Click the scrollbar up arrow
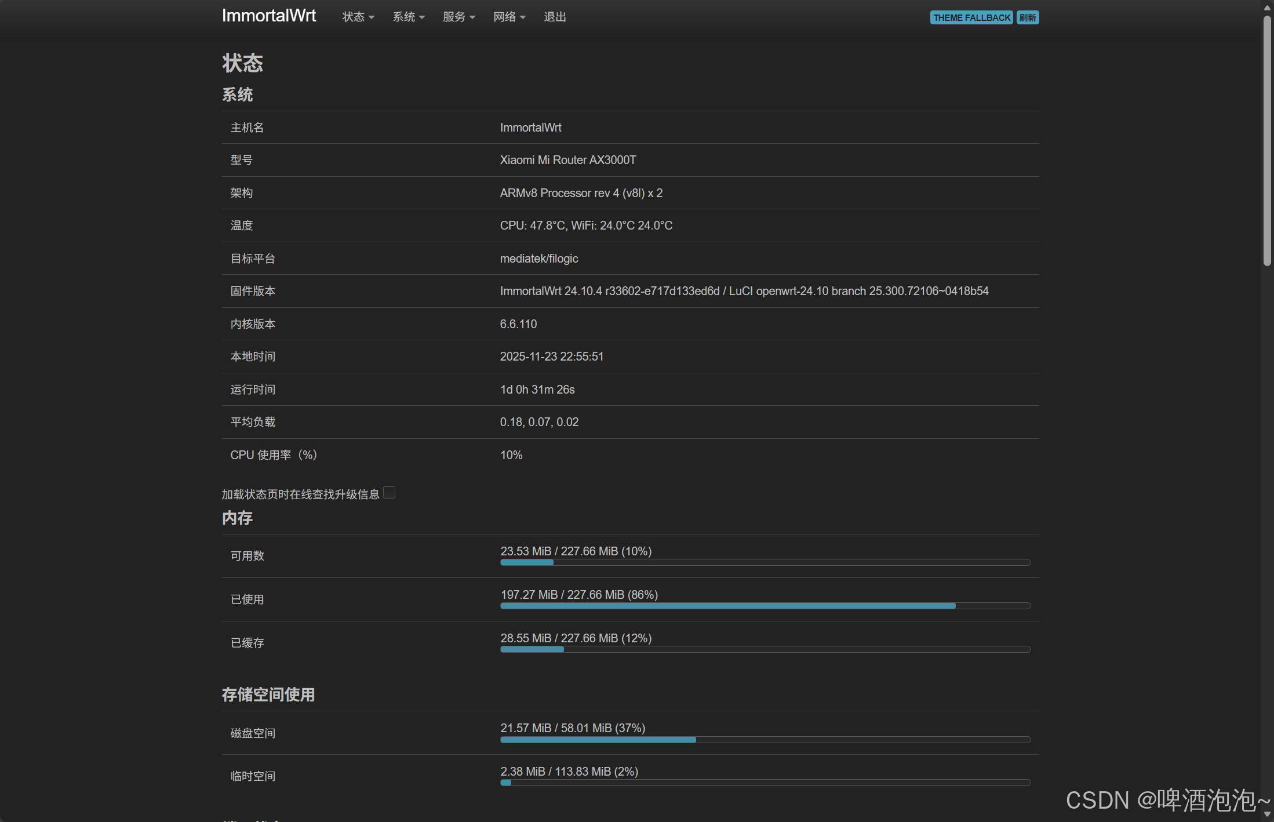 coord(1267,7)
